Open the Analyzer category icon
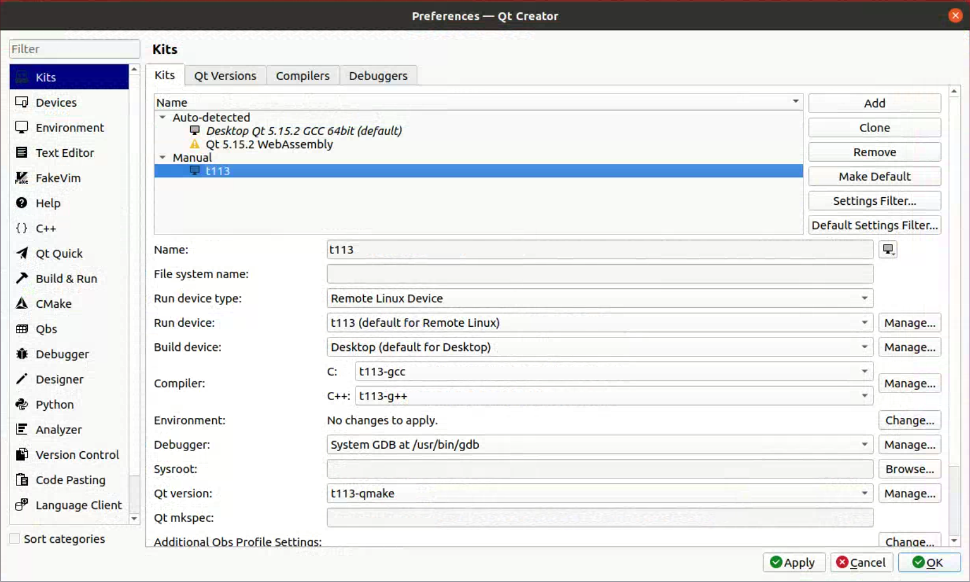The width and height of the screenshot is (970, 582). 22,429
